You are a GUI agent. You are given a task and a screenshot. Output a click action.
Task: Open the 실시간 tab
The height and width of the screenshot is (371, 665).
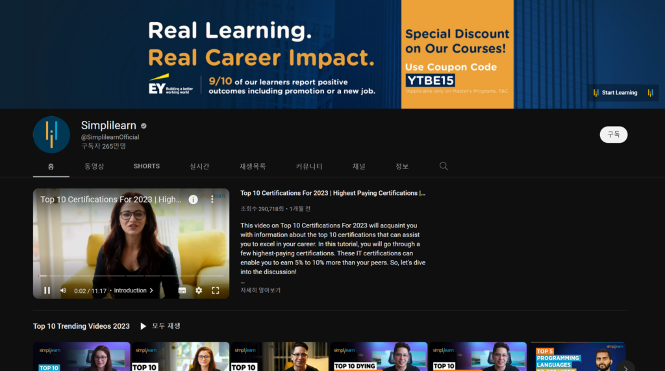(199, 166)
